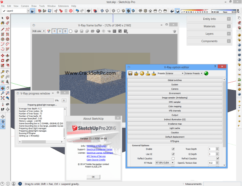Image resolution: width=242 pixels, height=186 pixels.
Task: Click the month shadow date slider
Action: 194,11
